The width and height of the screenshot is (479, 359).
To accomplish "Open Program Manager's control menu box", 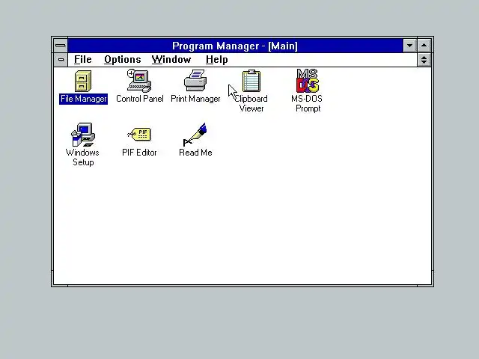I will pos(61,46).
